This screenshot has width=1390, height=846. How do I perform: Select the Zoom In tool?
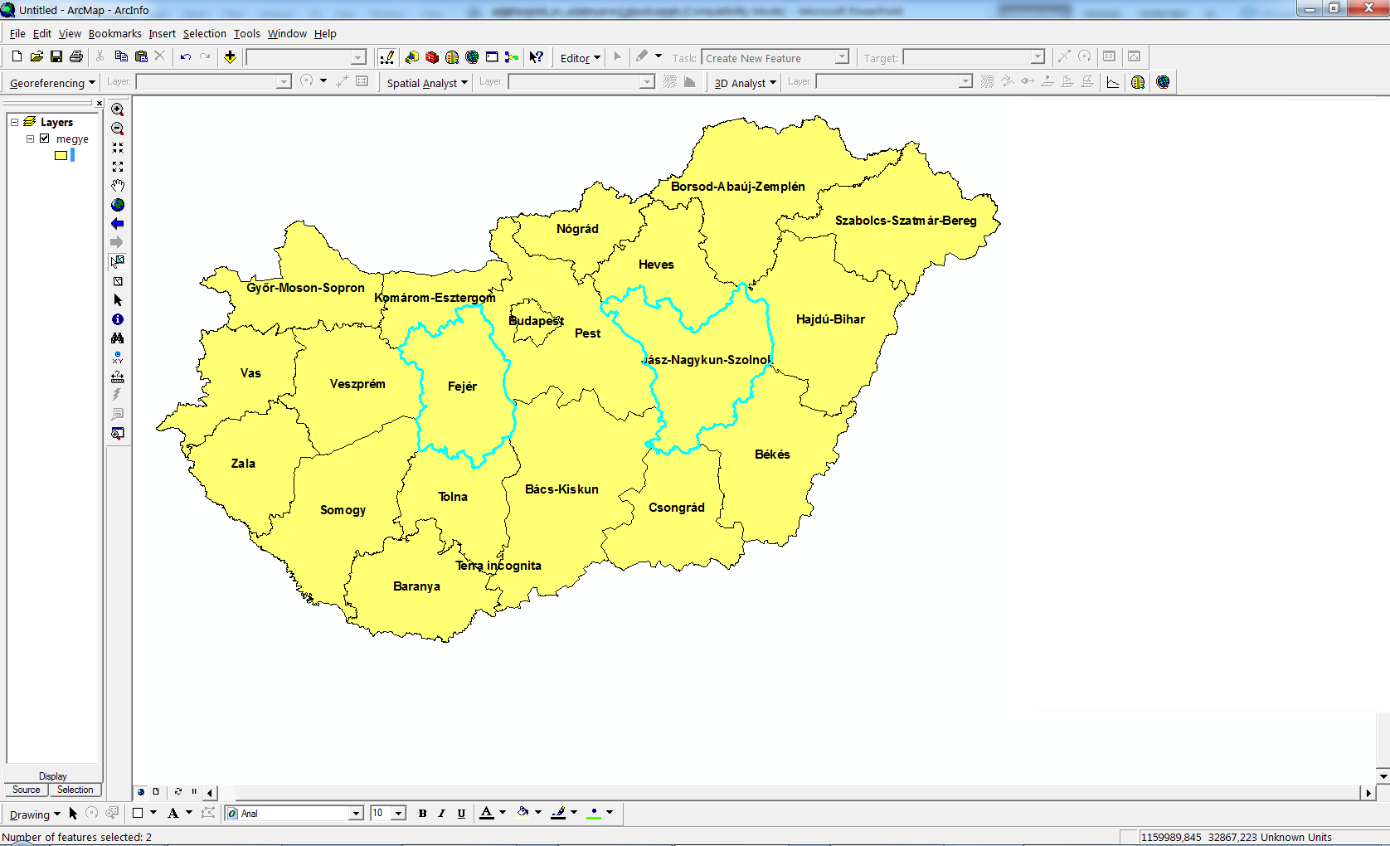118,109
